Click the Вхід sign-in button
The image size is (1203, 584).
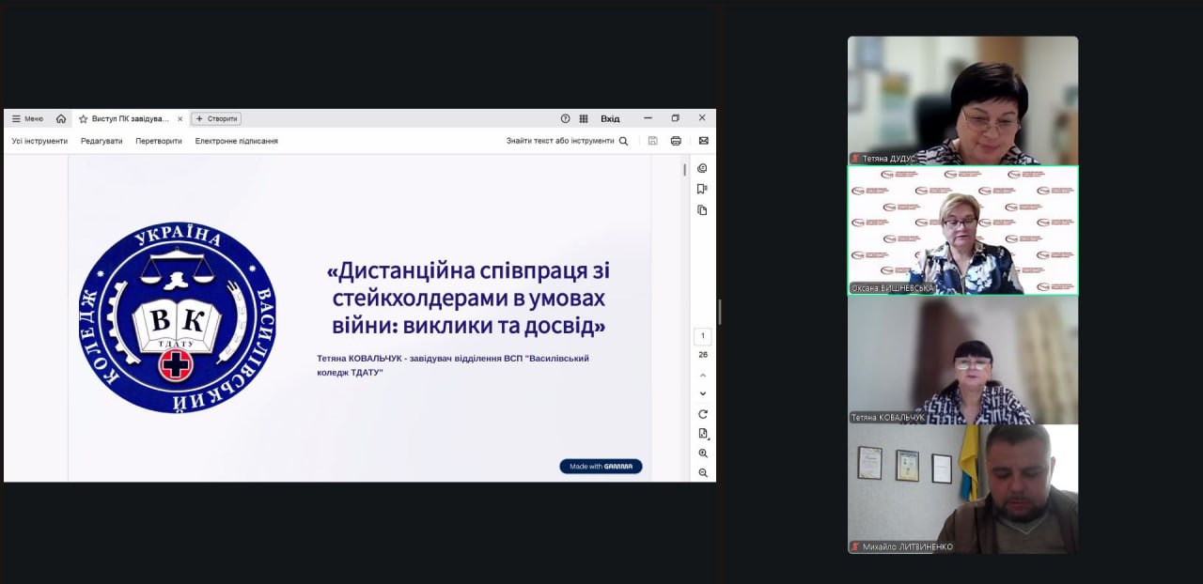[610, 119]
